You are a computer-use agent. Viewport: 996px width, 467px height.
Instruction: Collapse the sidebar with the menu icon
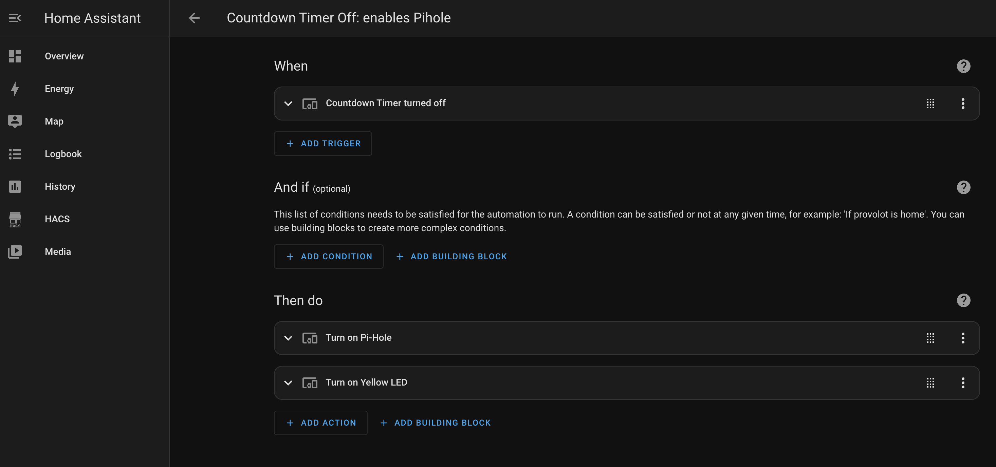pos(15,18)
